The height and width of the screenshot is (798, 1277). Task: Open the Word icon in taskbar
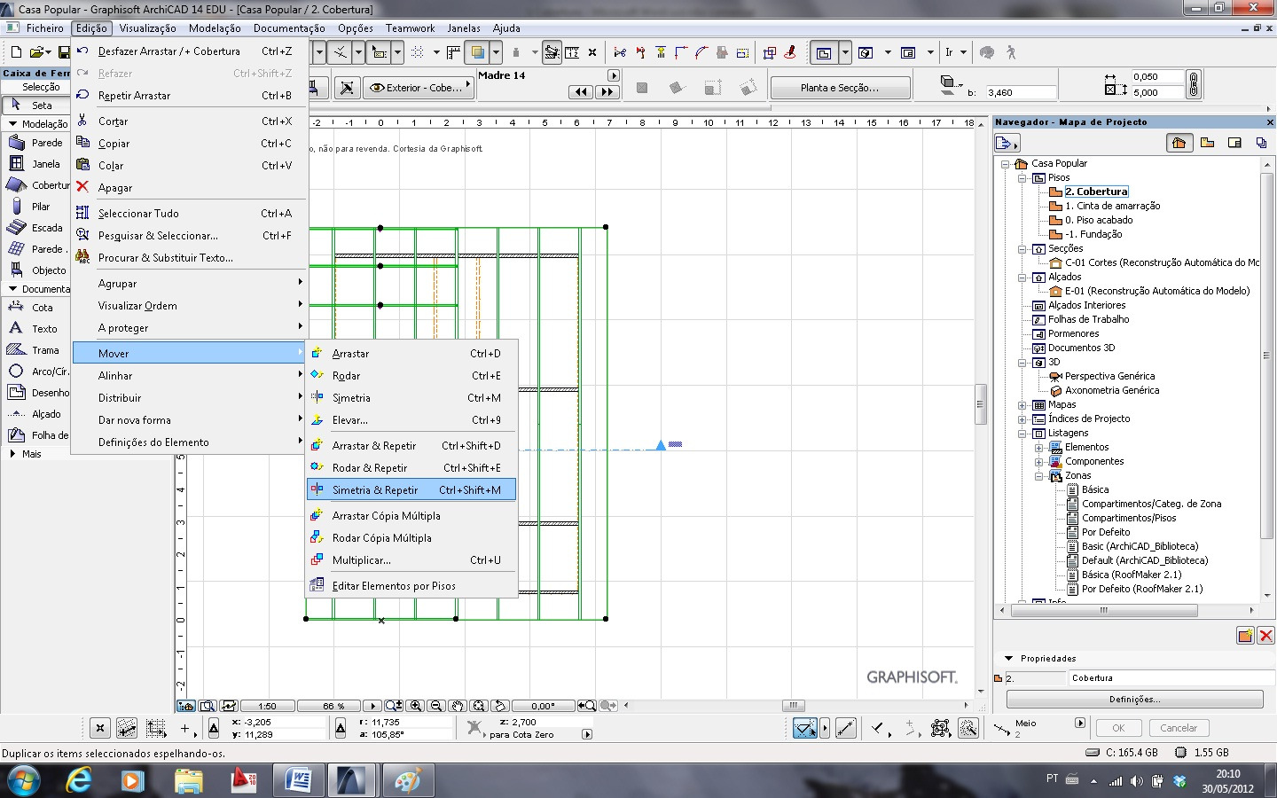tap(298, 780)
